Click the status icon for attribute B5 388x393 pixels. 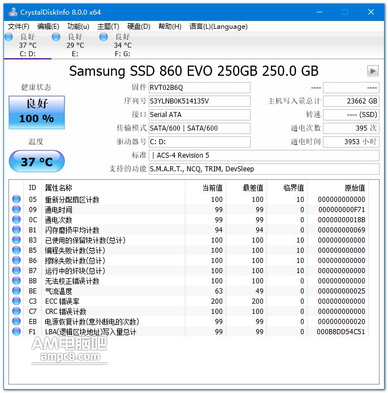point(16,250)
